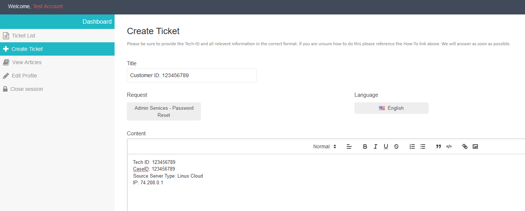Toggle bold formatting in the editor
This screenshot has height=211, width=525.
tap(365, 146)
